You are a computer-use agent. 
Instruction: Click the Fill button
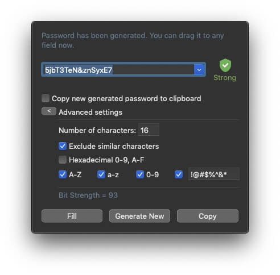(x=72, y=216)
